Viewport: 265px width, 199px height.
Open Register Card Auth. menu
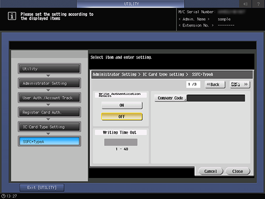[x=49, y=112]
